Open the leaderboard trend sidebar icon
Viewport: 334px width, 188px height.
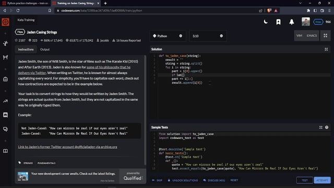(x=6, y=101)
